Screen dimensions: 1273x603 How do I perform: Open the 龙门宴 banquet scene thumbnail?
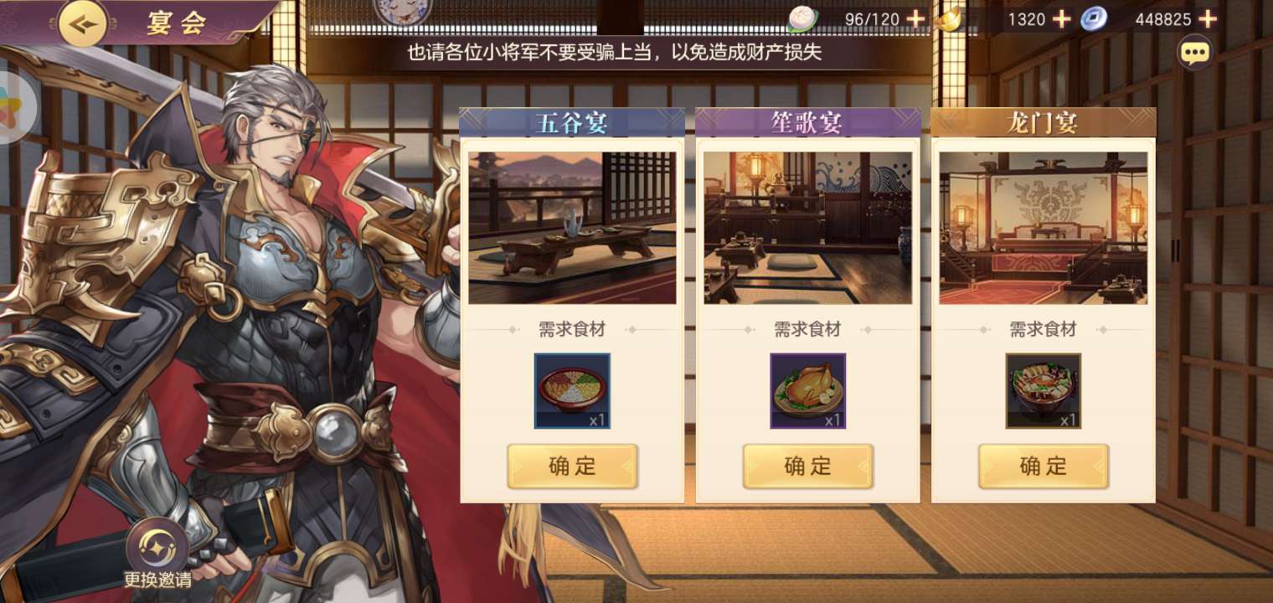tap(1043, 228)
